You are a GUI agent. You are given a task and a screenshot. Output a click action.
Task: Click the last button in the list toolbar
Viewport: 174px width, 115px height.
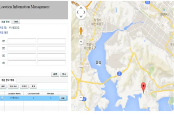(33, 86)
